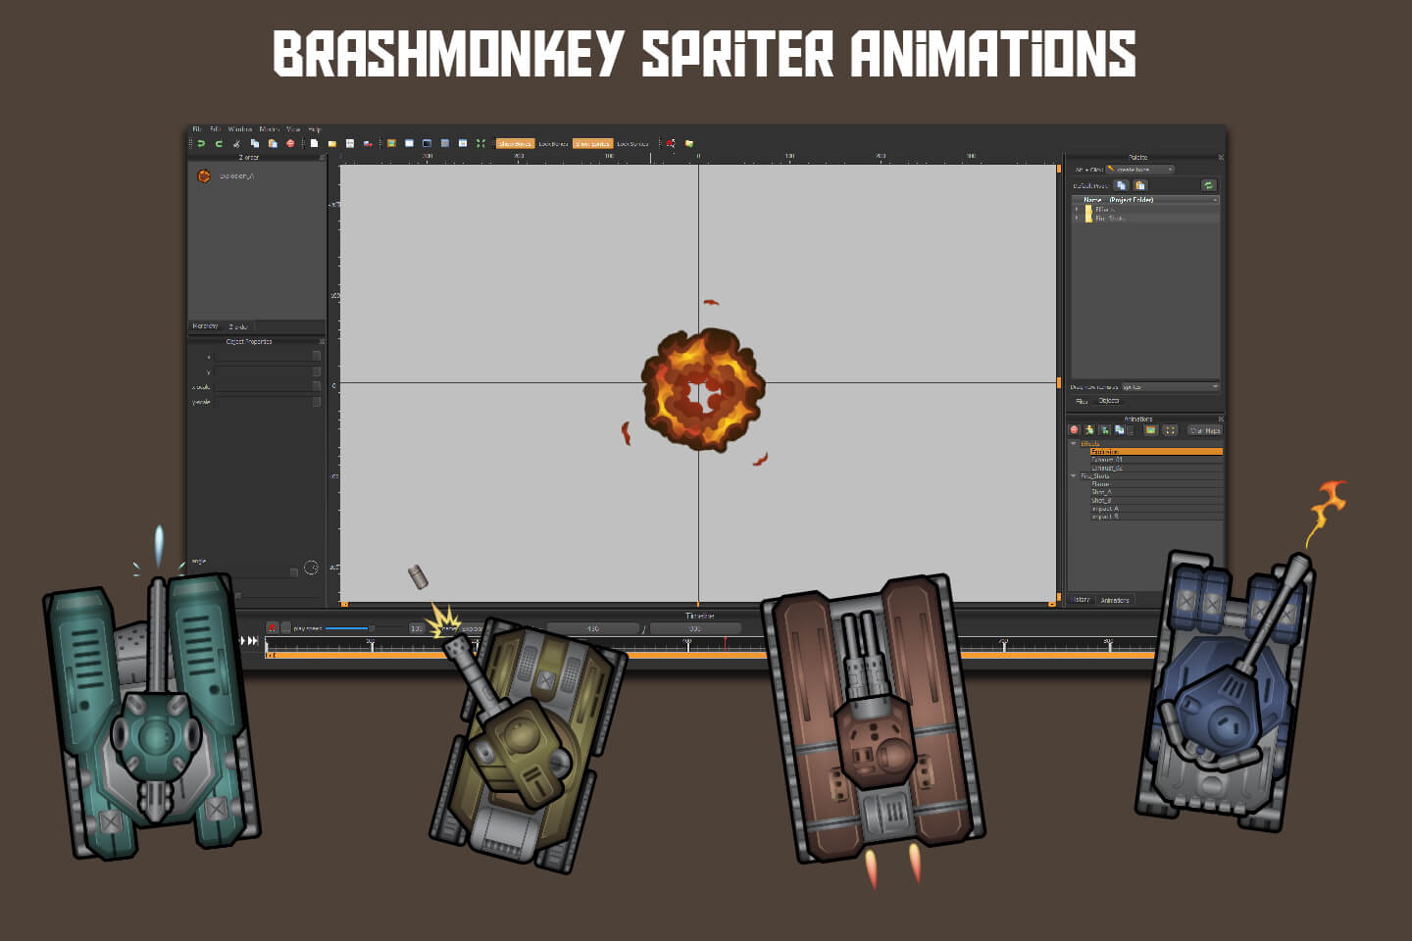Click the play speed value field
The image size is (1412, 941).
(417, 628)
